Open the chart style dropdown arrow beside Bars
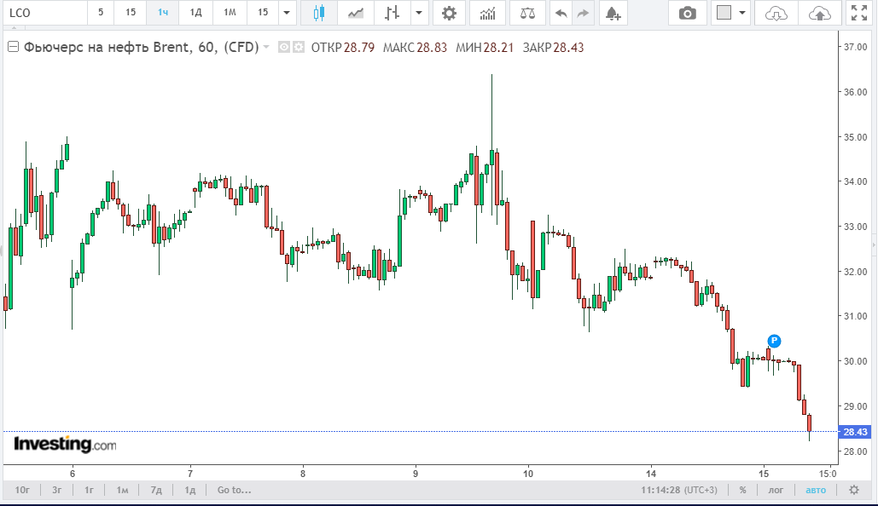 pyautogui.click(x=419, y=13)
